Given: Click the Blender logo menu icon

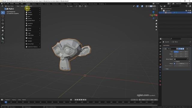Looking at the screenshot, I should [2, 4].
